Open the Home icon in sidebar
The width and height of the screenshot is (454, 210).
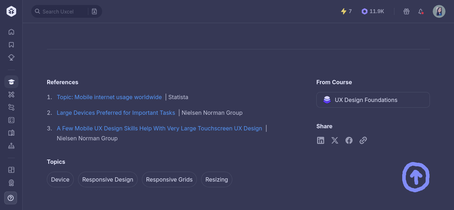pos(11,32)
